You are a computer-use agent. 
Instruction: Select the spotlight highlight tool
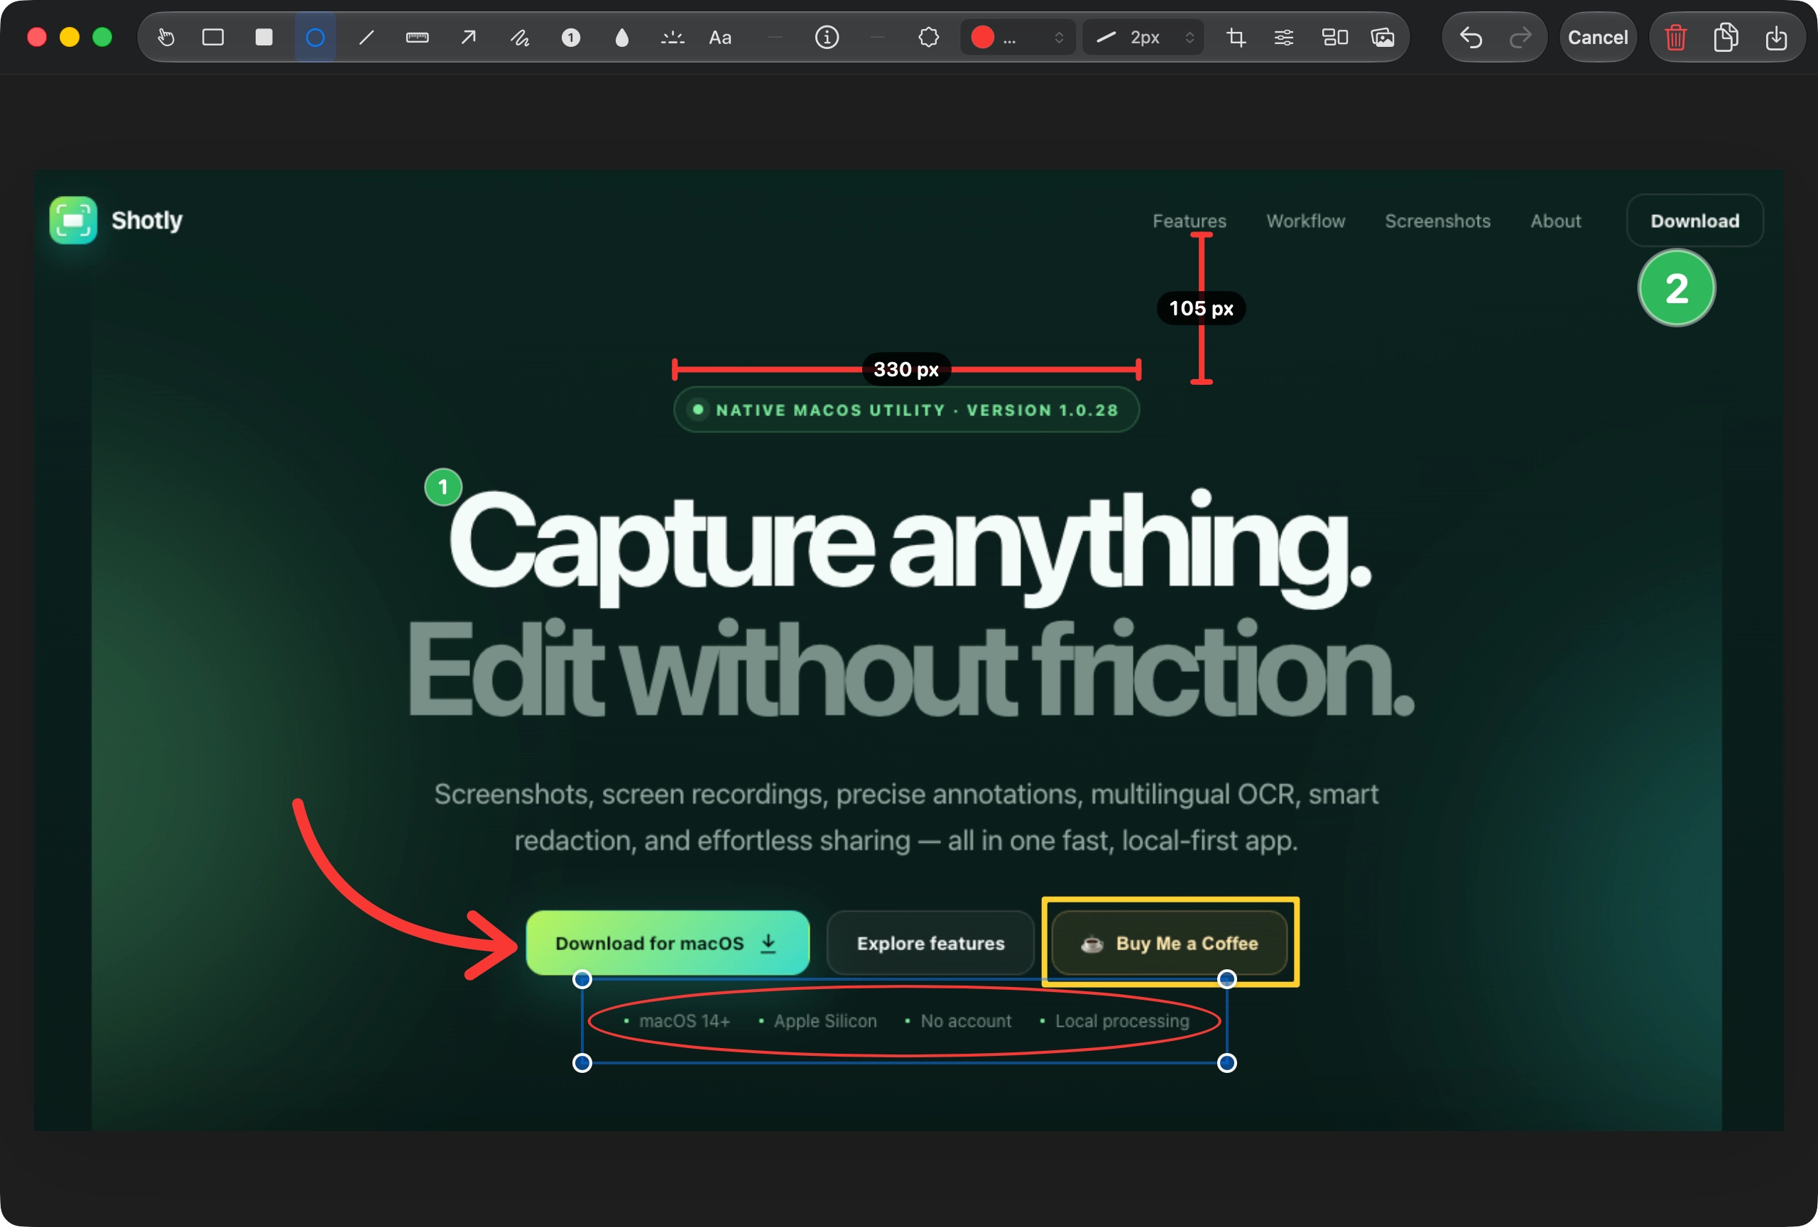pos(673,37)
